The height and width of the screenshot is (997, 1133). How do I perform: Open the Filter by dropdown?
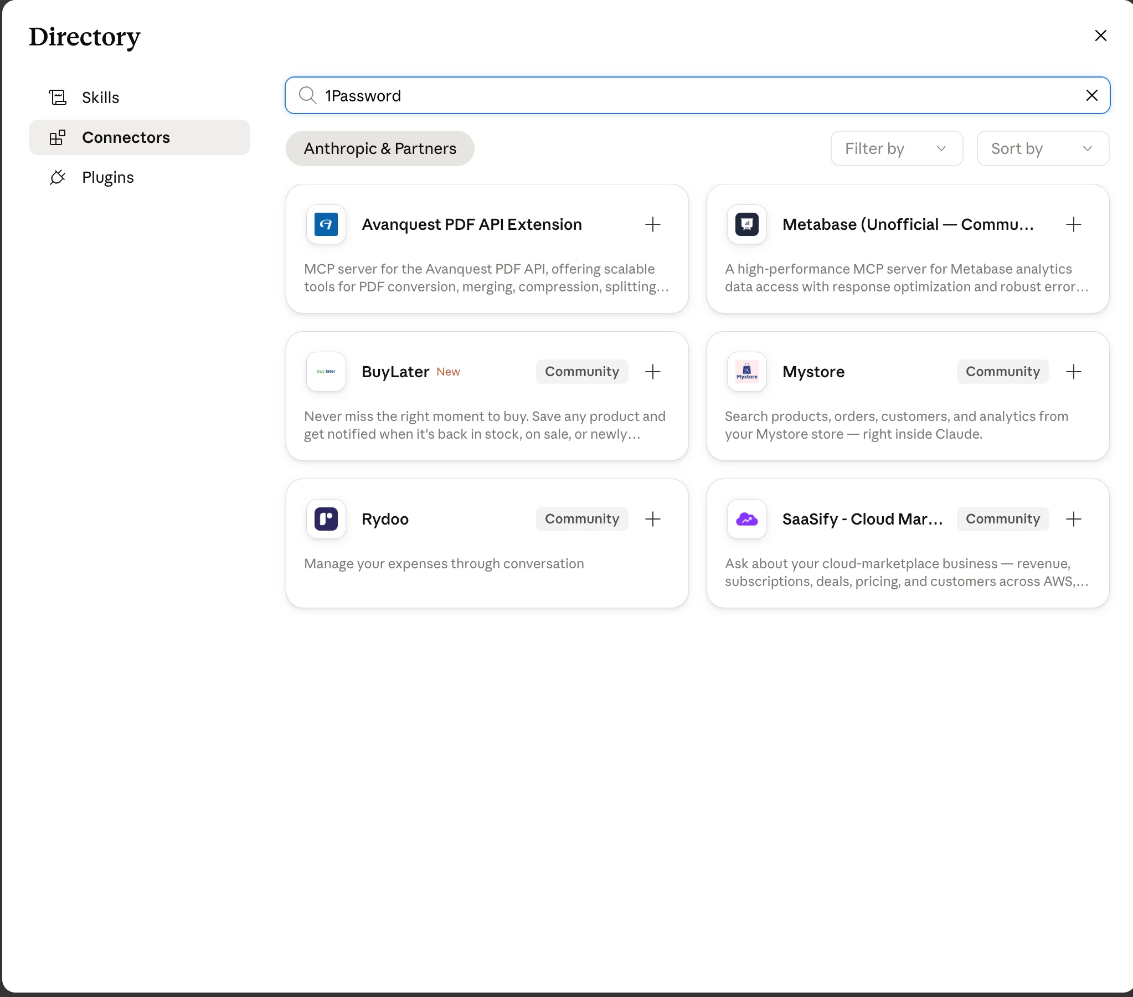click(x=897, y=148)
